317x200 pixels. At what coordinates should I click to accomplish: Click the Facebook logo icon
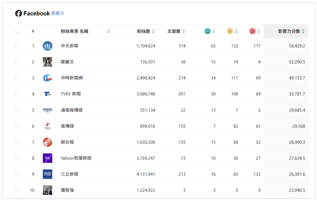(19, 13)
